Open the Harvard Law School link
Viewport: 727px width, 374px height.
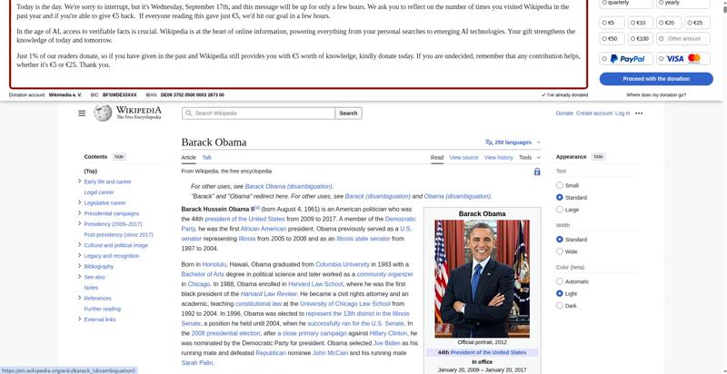[x=315, y=284]
